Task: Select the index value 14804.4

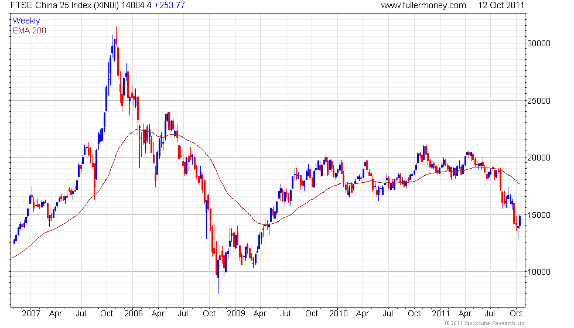Action: pyautogui.click(x=136, y=5)
